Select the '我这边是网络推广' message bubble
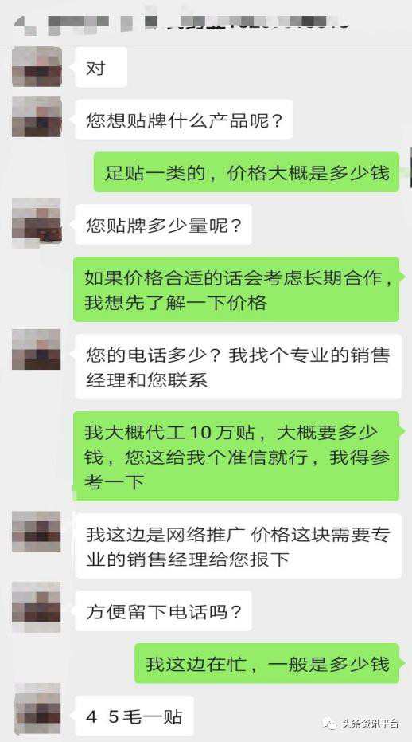The height and width of the screenshot is (742, 412). click(238, 546)
